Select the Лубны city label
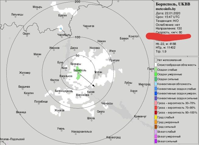The image size is (199, 145). tap(128, 83)
